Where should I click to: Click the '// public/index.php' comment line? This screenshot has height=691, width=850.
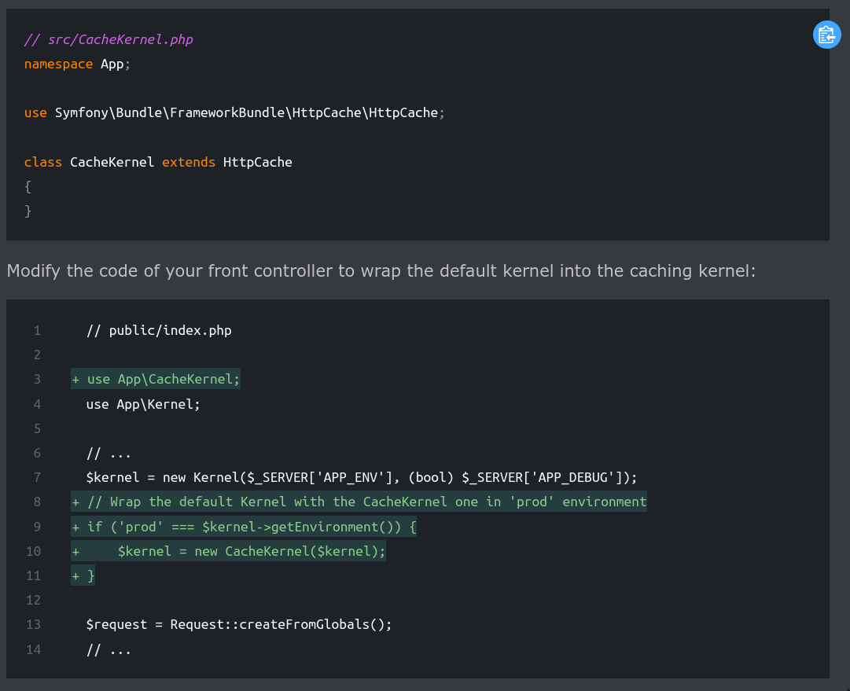(x=159, y=331)
